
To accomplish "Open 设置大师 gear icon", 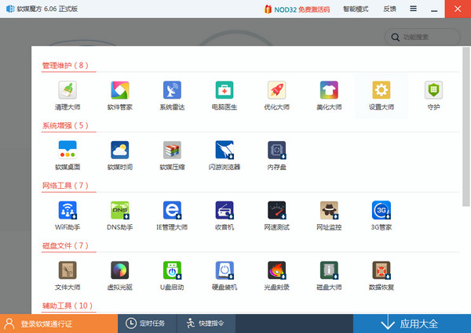I will click(382, 96).
